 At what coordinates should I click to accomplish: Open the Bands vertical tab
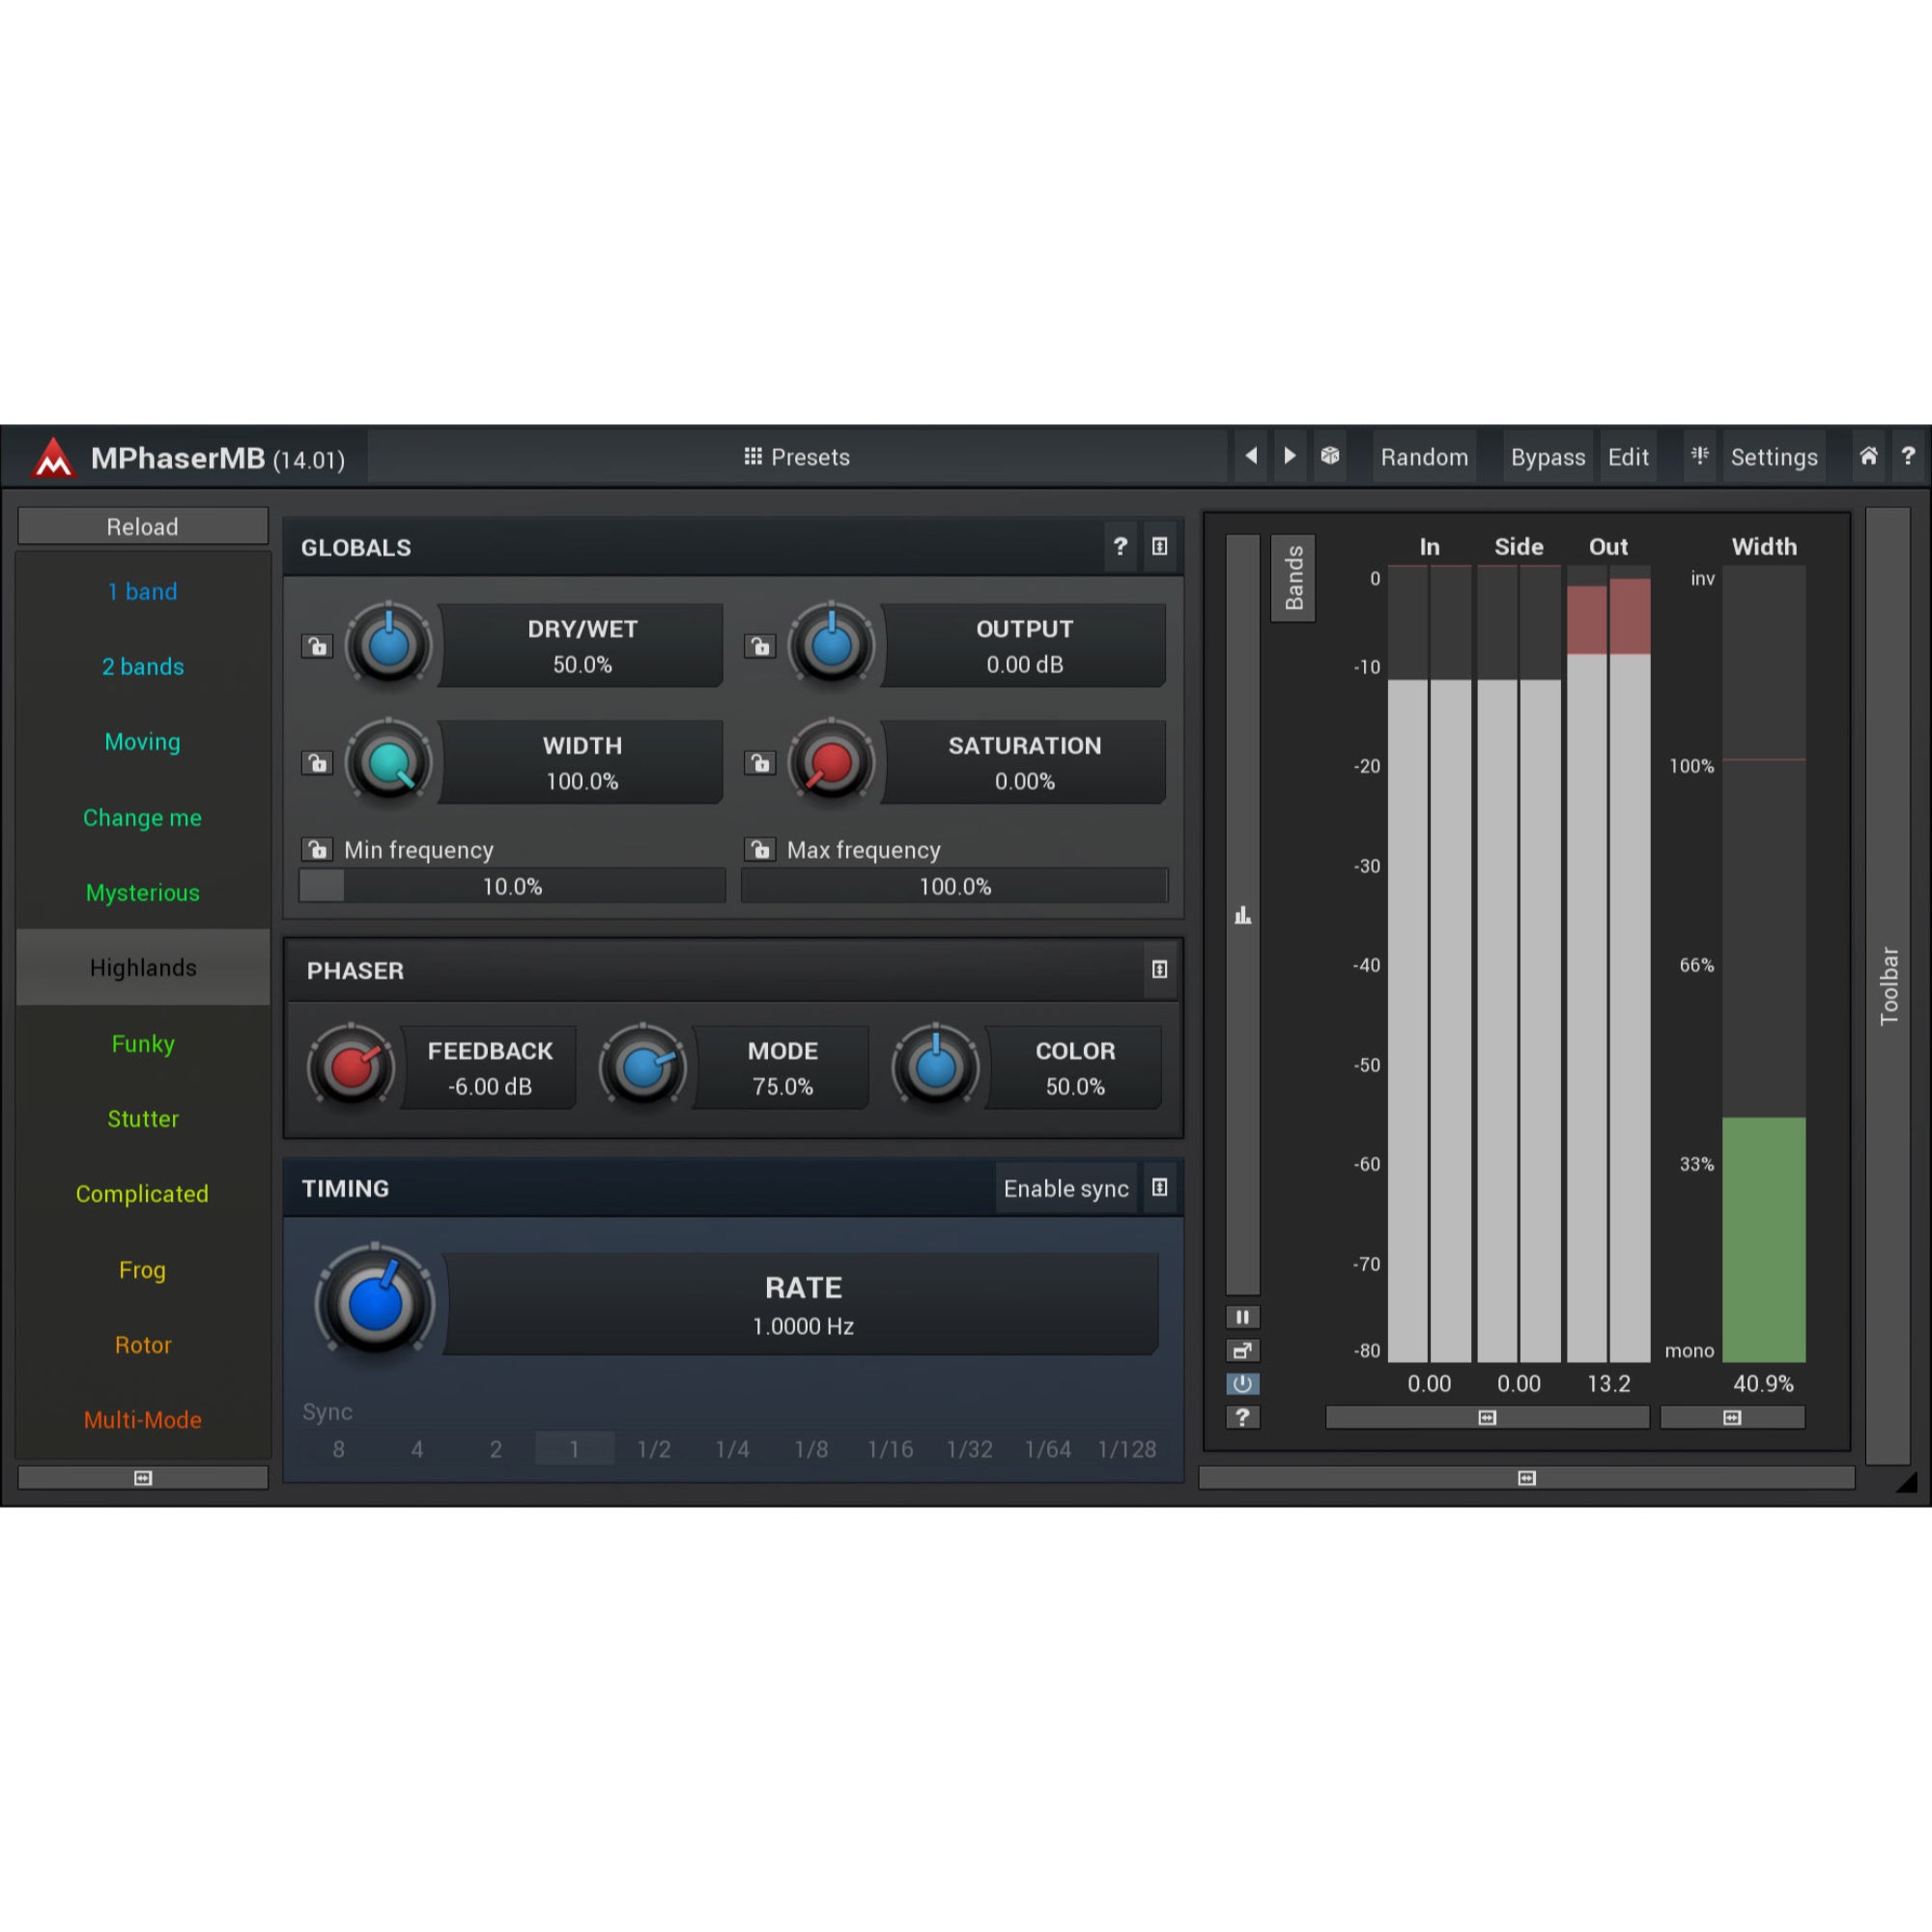tap(1293, 578)
